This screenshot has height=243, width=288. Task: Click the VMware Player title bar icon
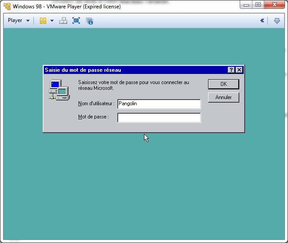pyautogui.click(x=7, y=7)
